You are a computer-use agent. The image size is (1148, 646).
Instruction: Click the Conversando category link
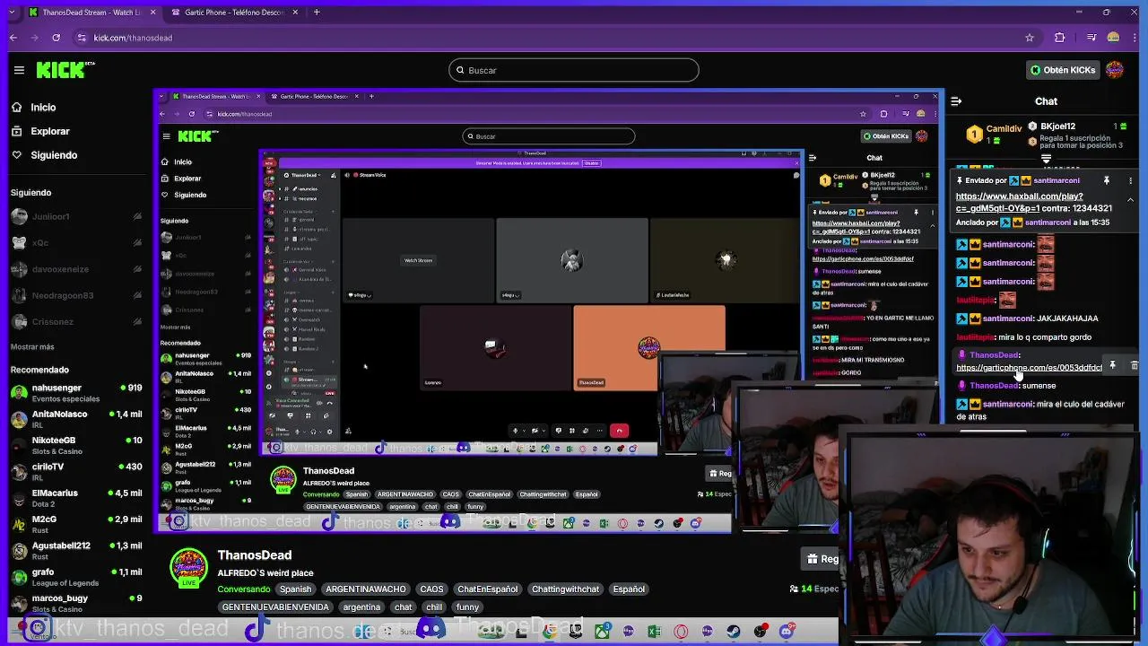pyautogui.click(x=243, y=589)
